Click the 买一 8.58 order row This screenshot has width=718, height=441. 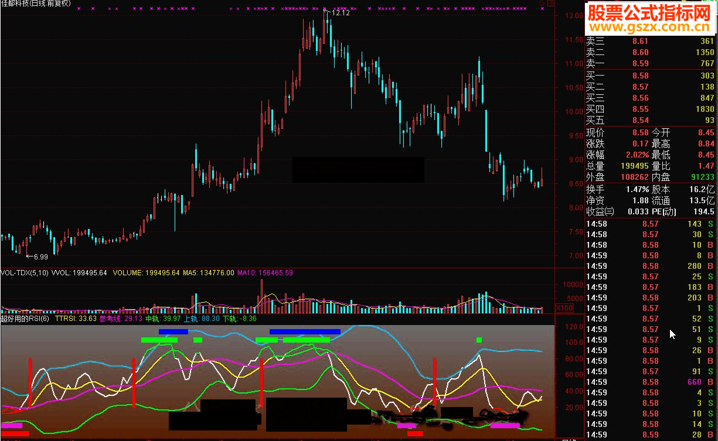pyautogui.click(x=651, y=76)
